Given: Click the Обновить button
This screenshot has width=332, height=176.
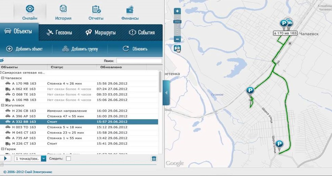Looking at the screenshot, I should pyautogui.click(x=135, y=49).
